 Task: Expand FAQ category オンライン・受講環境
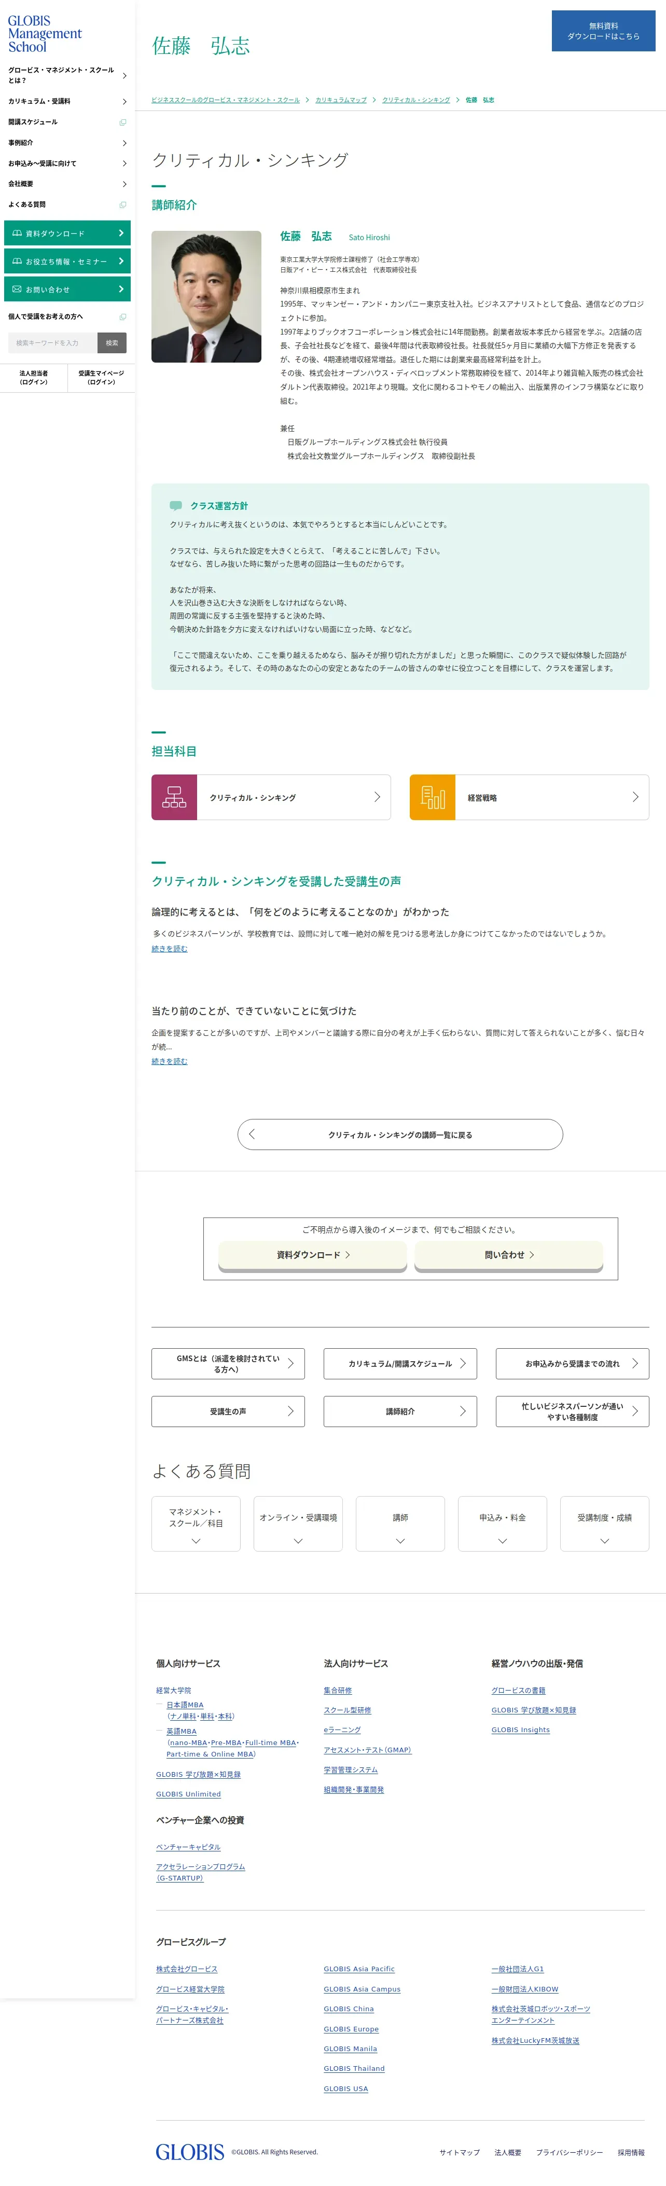pyautogui.click(x=298, y=1523)
